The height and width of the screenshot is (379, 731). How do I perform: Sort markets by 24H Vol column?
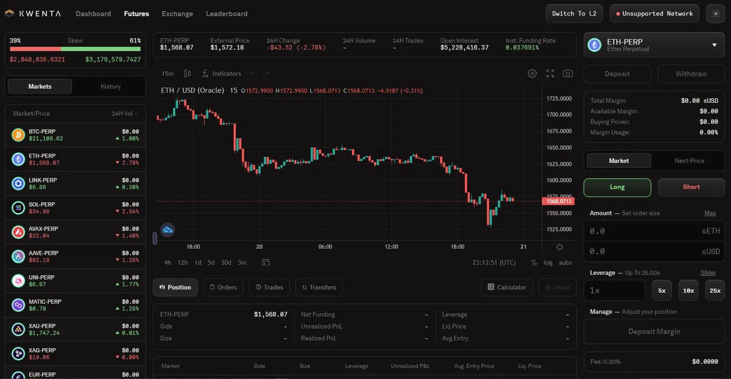(126, 114)
